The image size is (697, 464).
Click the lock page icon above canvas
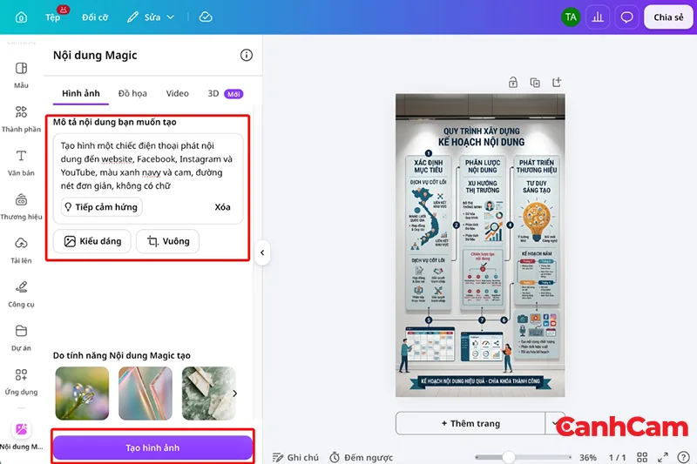pos(513,83)
